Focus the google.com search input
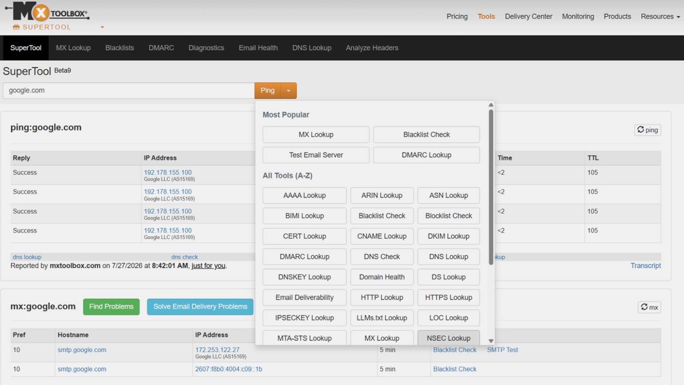Image resolution: width=684 pixels, height=385 pixels. click(x=128, y=91)
